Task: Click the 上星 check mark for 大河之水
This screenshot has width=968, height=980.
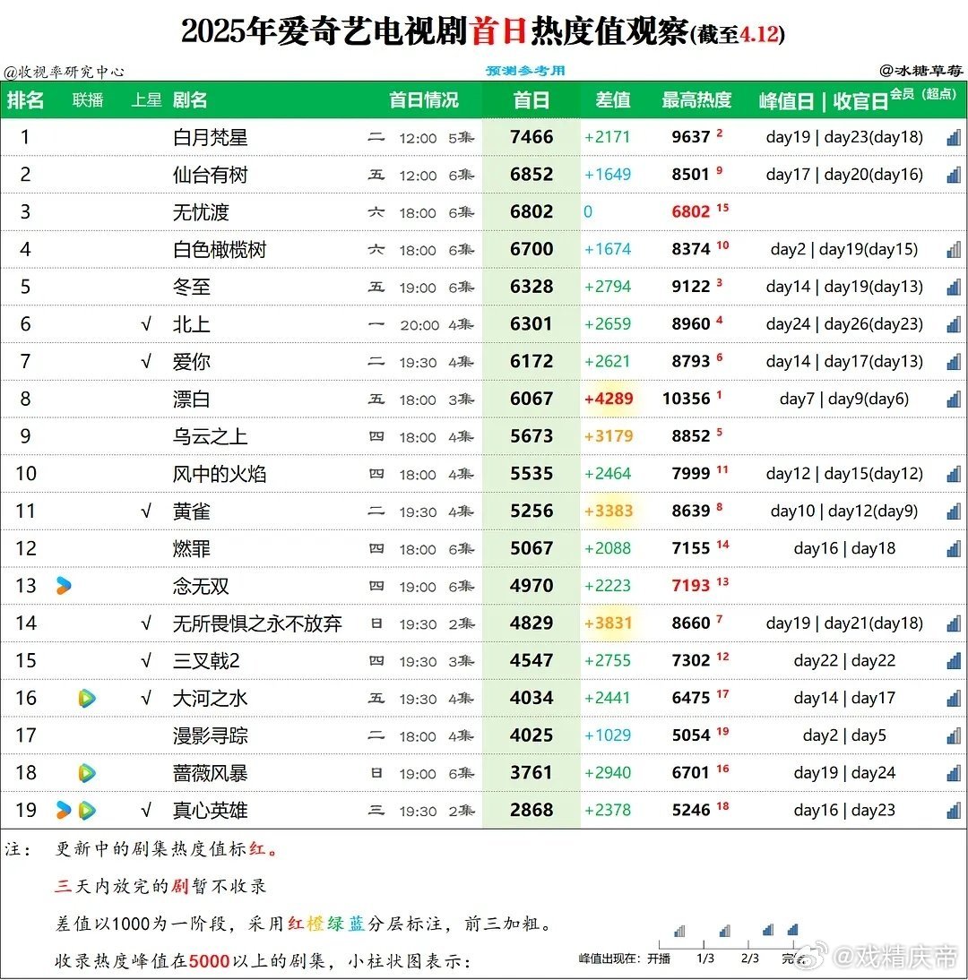Action: point(146,699)
